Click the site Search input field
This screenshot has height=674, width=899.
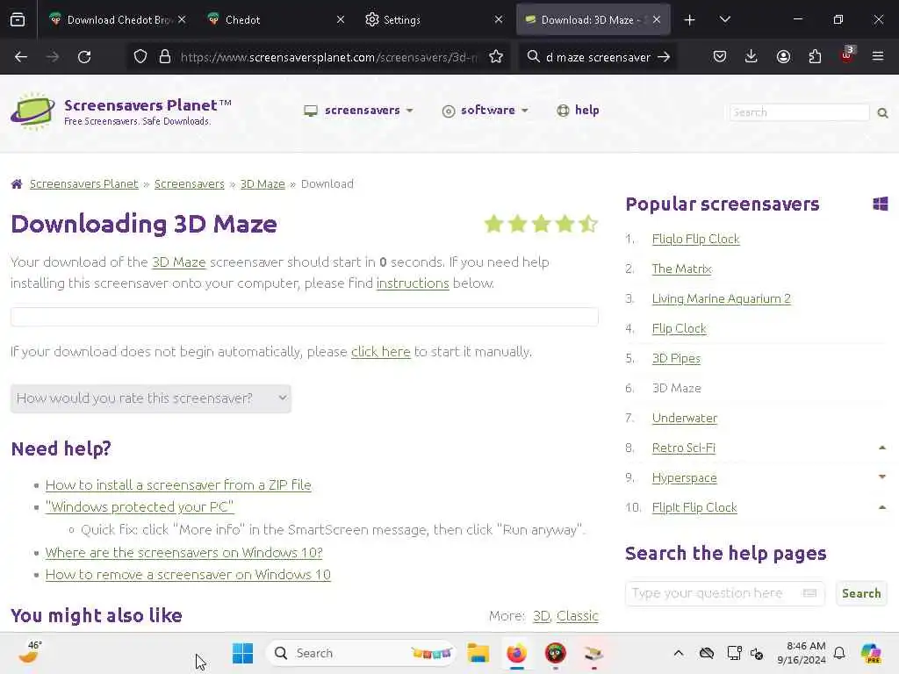pyautogui.click(x=799, y=112)
